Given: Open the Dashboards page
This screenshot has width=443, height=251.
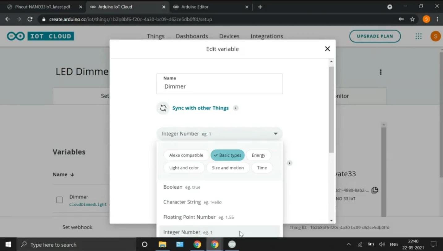Looking at the screenshot, I should (192, 36).
